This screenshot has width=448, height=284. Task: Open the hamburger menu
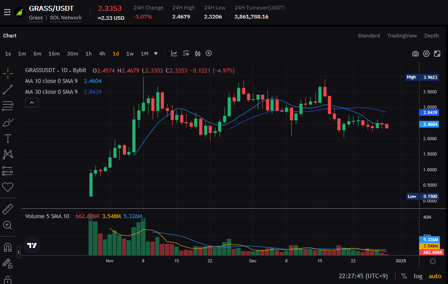(x=7, y=12)
